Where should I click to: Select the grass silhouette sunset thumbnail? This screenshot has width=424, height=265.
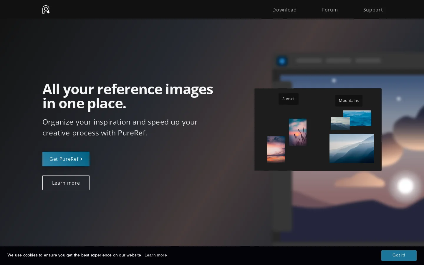click(x=298, y=132)
